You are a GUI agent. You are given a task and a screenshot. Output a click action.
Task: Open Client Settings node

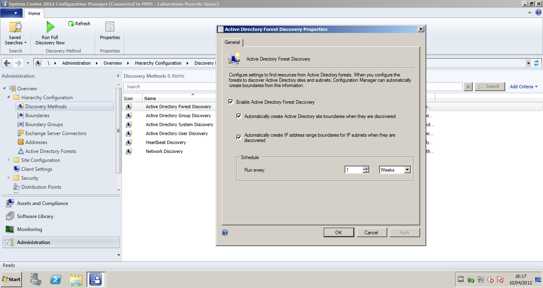click(37, 169)
